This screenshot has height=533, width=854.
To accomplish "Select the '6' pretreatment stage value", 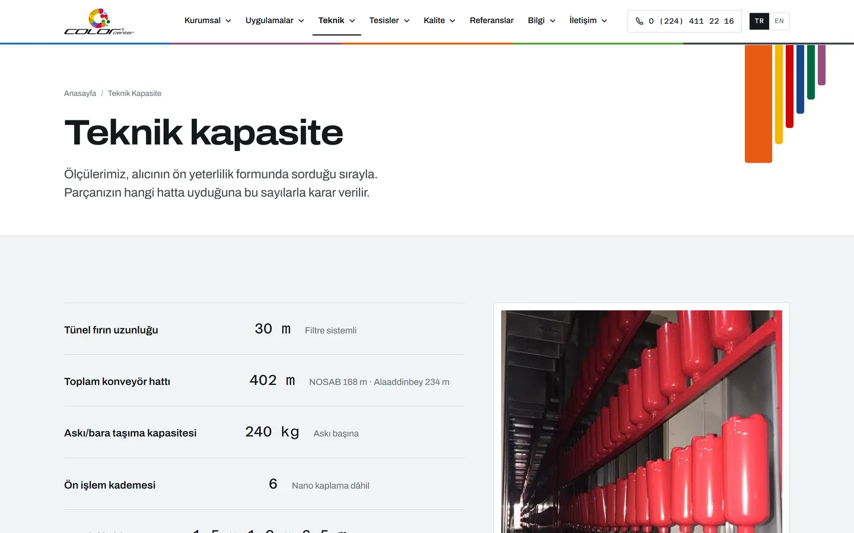I will pyautogui.click(x=273, y=484).
